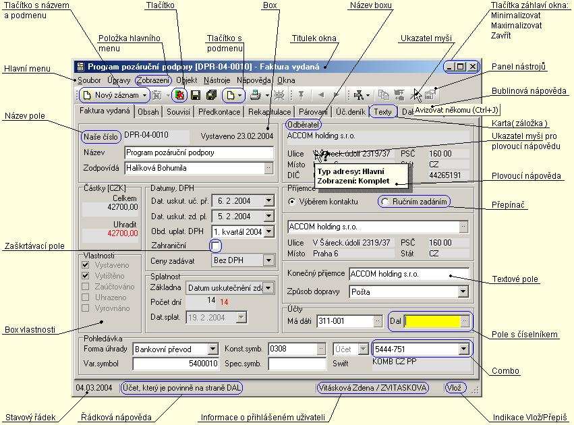Click the water-tap filter icon

click(358, 95)
